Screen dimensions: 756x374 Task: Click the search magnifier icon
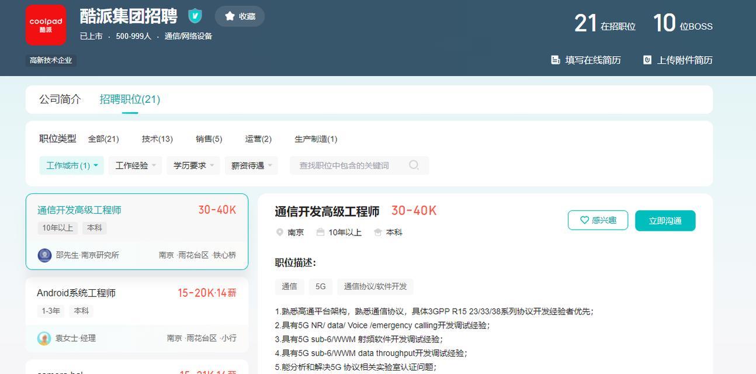[414, 165]
